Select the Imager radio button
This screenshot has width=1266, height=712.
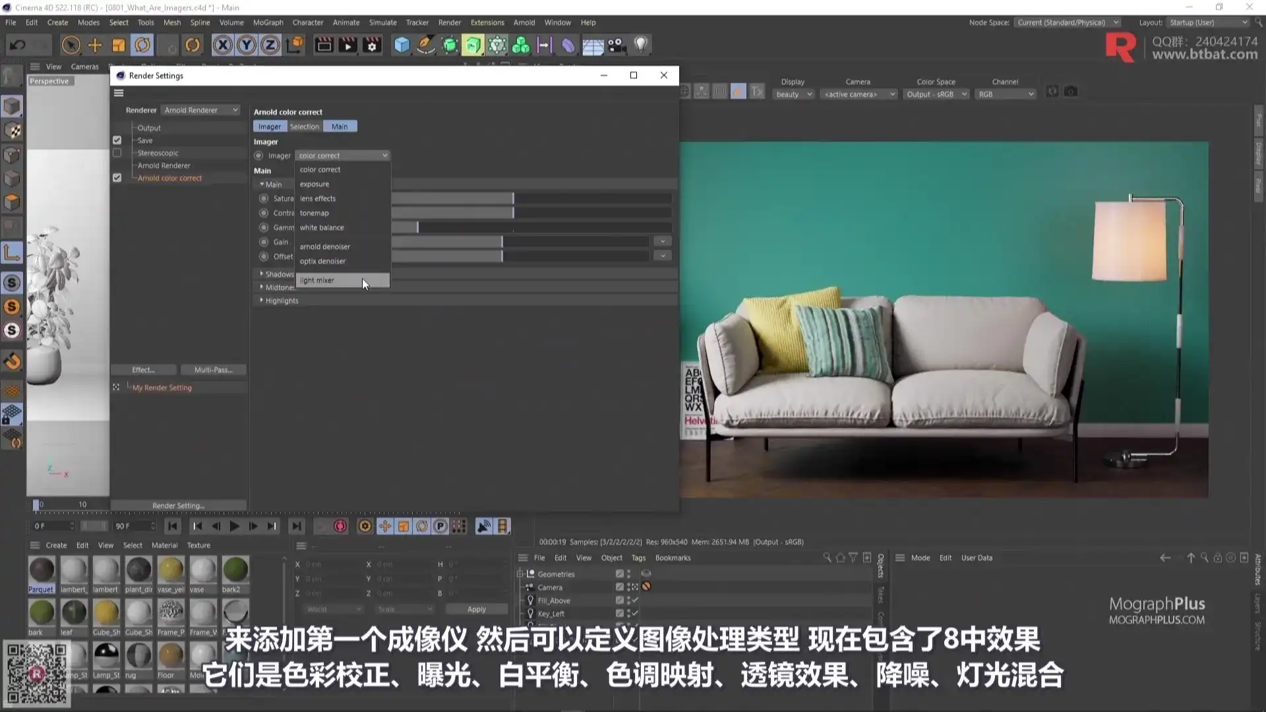coord(258,155)
